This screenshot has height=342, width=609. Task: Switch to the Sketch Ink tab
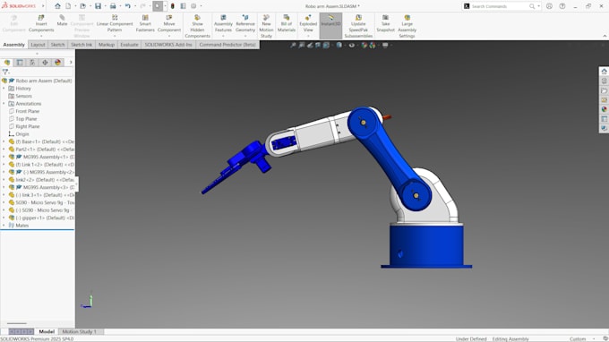(x=81, y=45)
